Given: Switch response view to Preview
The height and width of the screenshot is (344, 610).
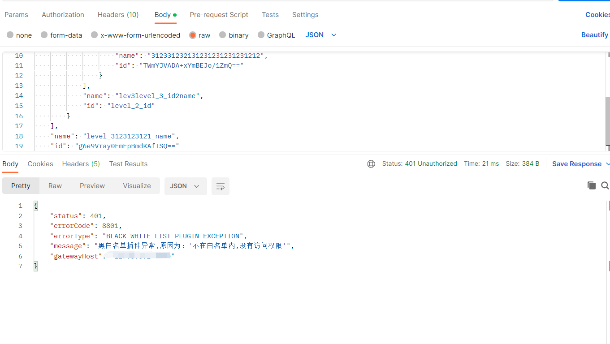Looking at the screenshot, I should (x=92, y=186).
